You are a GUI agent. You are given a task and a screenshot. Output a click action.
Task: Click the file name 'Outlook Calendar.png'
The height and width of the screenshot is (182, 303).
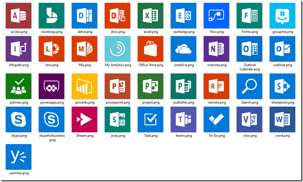point(250,67)
